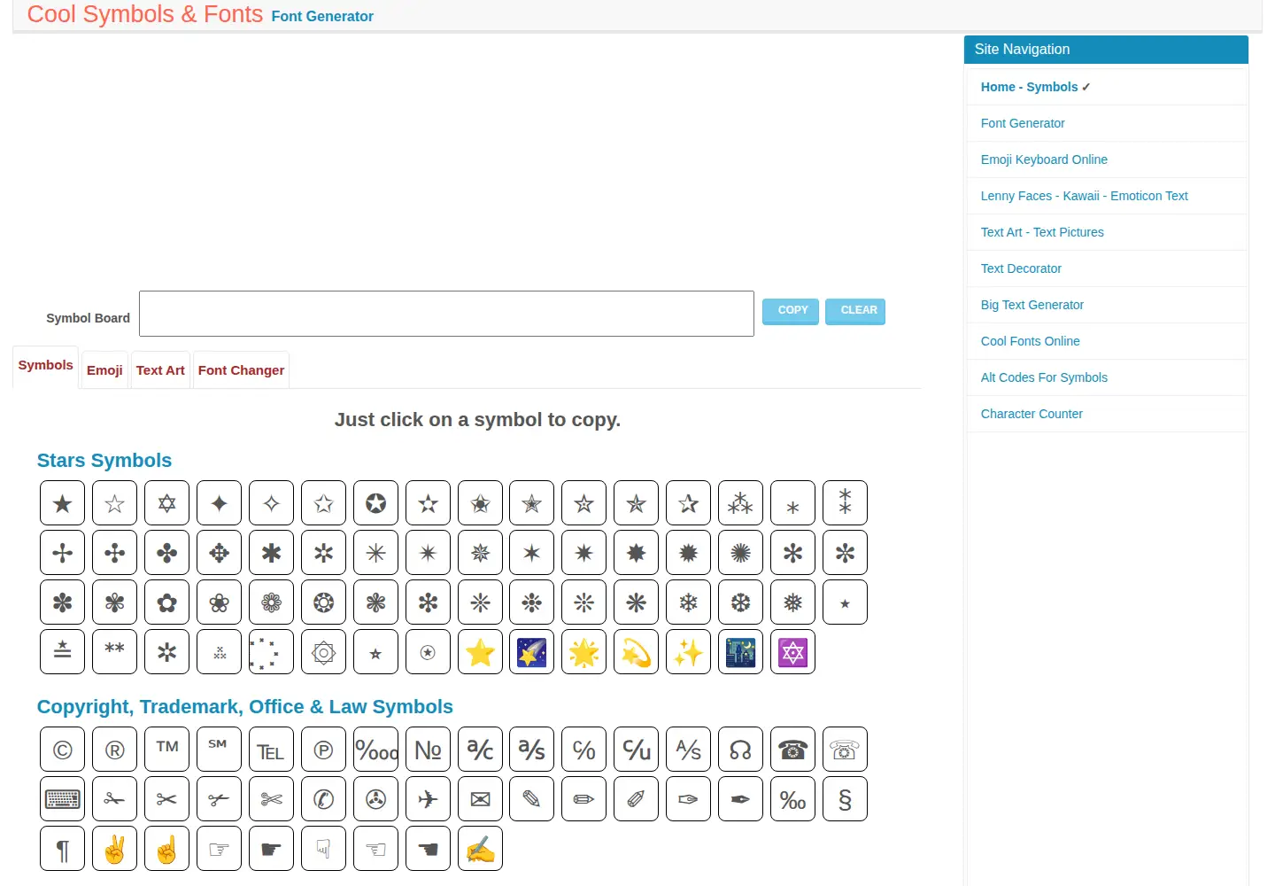This screenshot has width=1275, height=886.
Task: Copy the glowing star emoji
Action: pos(584,652)
